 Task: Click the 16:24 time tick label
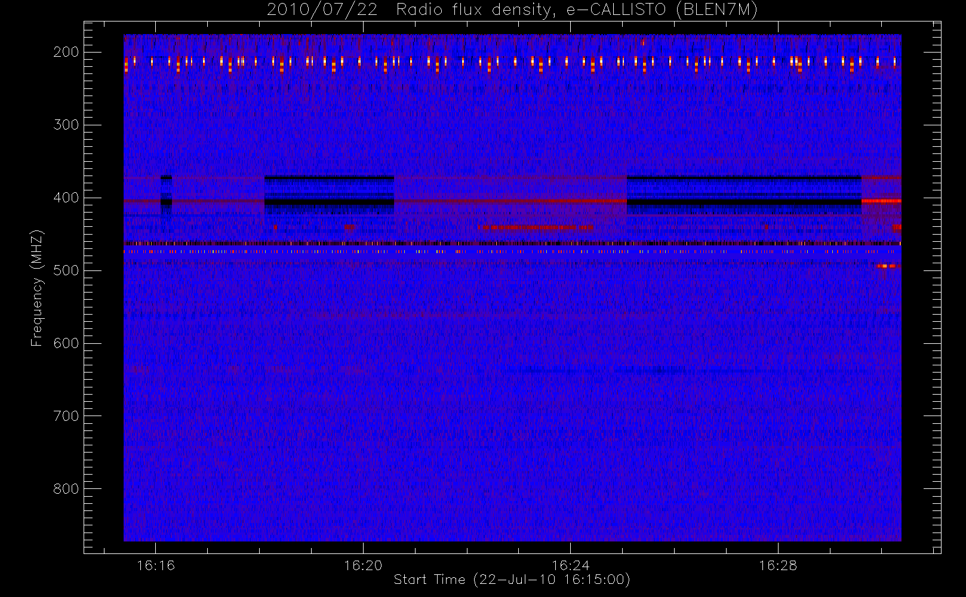(x=571, y=565)
